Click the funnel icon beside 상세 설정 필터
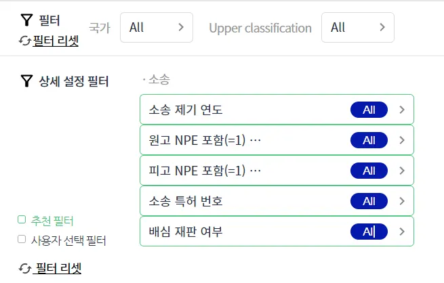The height and width of the screenshot is (283, 444). (26, 82)
